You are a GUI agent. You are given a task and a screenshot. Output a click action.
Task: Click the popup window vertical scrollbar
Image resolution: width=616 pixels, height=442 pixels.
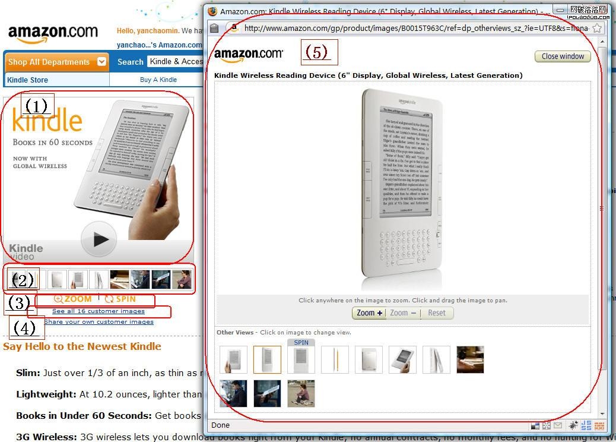point(602,226)
